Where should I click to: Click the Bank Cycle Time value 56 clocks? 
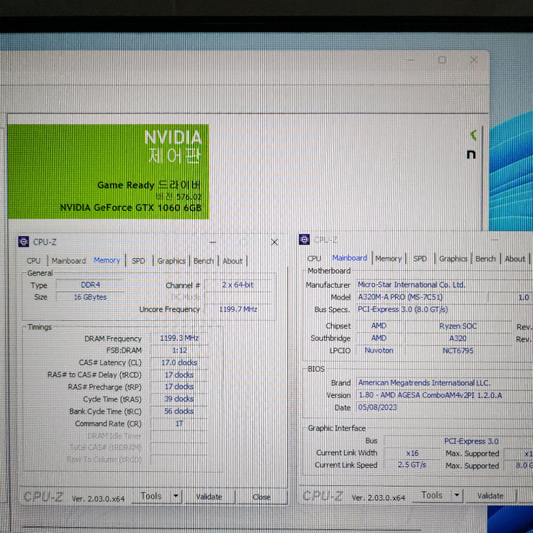179,411
